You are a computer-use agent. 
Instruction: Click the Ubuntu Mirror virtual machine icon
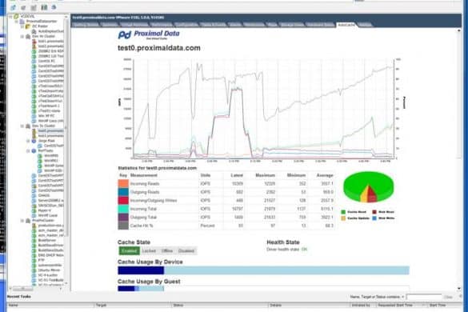[34, 270]
